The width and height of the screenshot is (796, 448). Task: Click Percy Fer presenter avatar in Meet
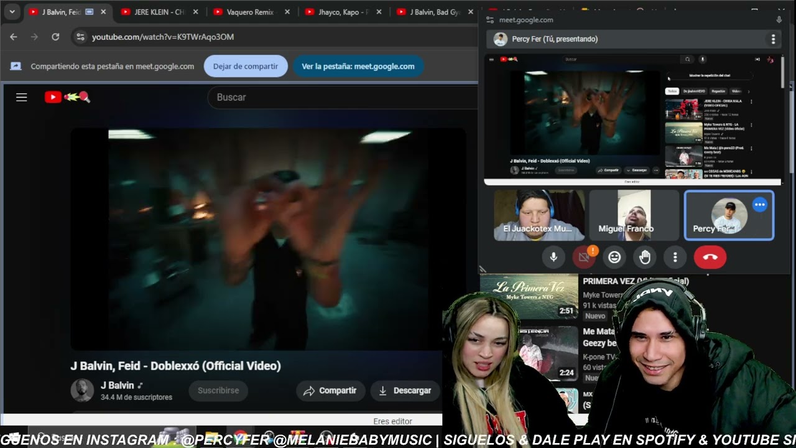tap(500, 39)
